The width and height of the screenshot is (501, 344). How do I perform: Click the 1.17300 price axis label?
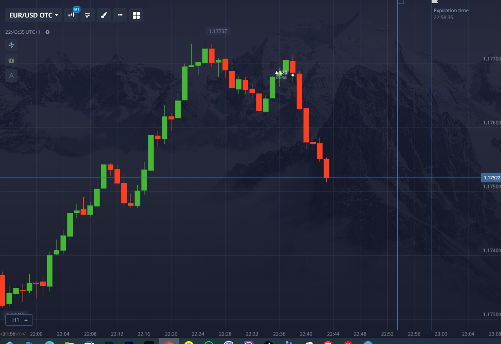tap(492, 314)
